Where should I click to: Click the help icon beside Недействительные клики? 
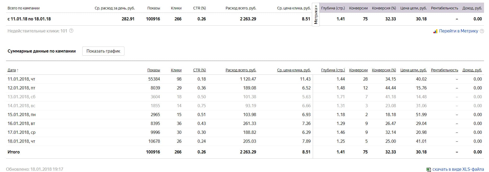[x=71, y=31]
